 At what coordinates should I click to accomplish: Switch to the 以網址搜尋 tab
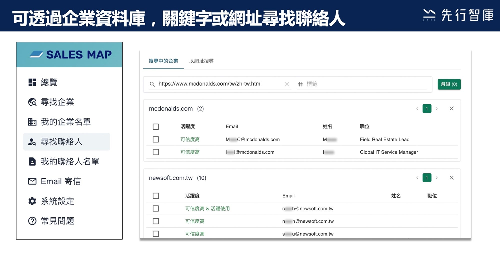coord(201,61)
